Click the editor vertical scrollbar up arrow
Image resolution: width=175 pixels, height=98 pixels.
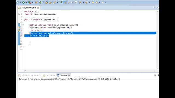coord(157,11)
